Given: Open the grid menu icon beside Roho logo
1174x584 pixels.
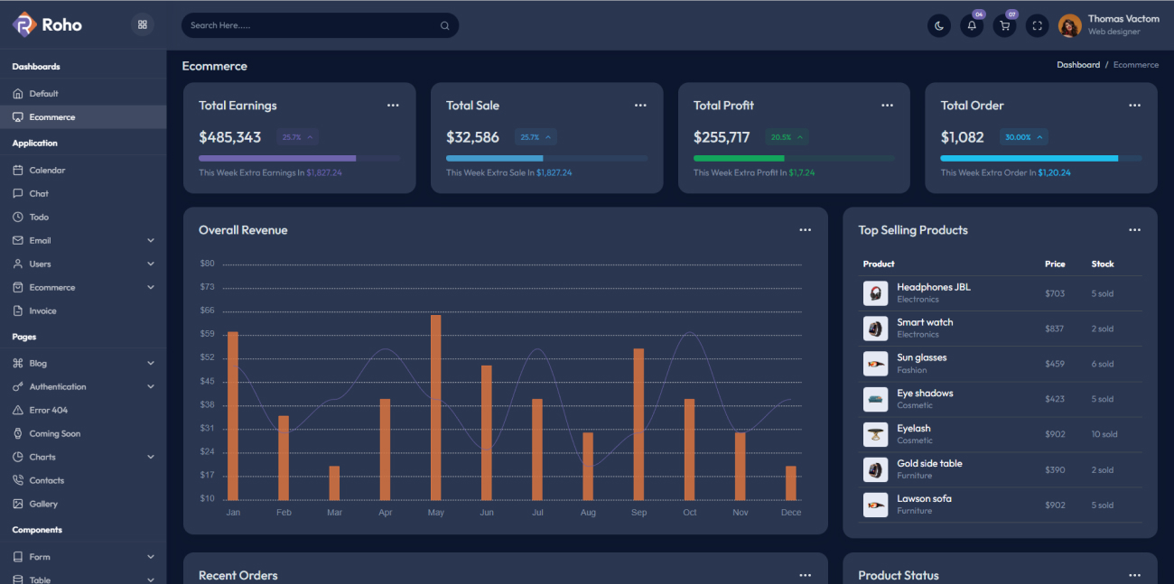Looking at the screenshot, I should (142, 24).
